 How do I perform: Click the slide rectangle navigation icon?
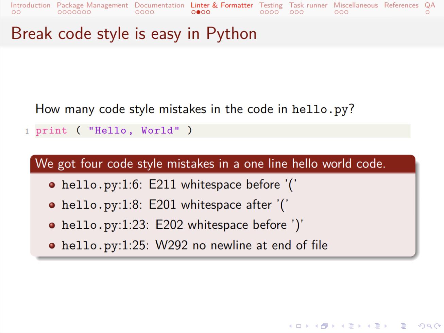point(299,326)
